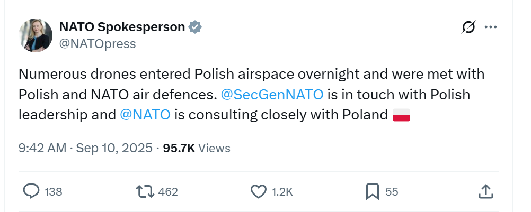Click the 462 reposts count
Screen dimensions: 531x212
[168, 192]
